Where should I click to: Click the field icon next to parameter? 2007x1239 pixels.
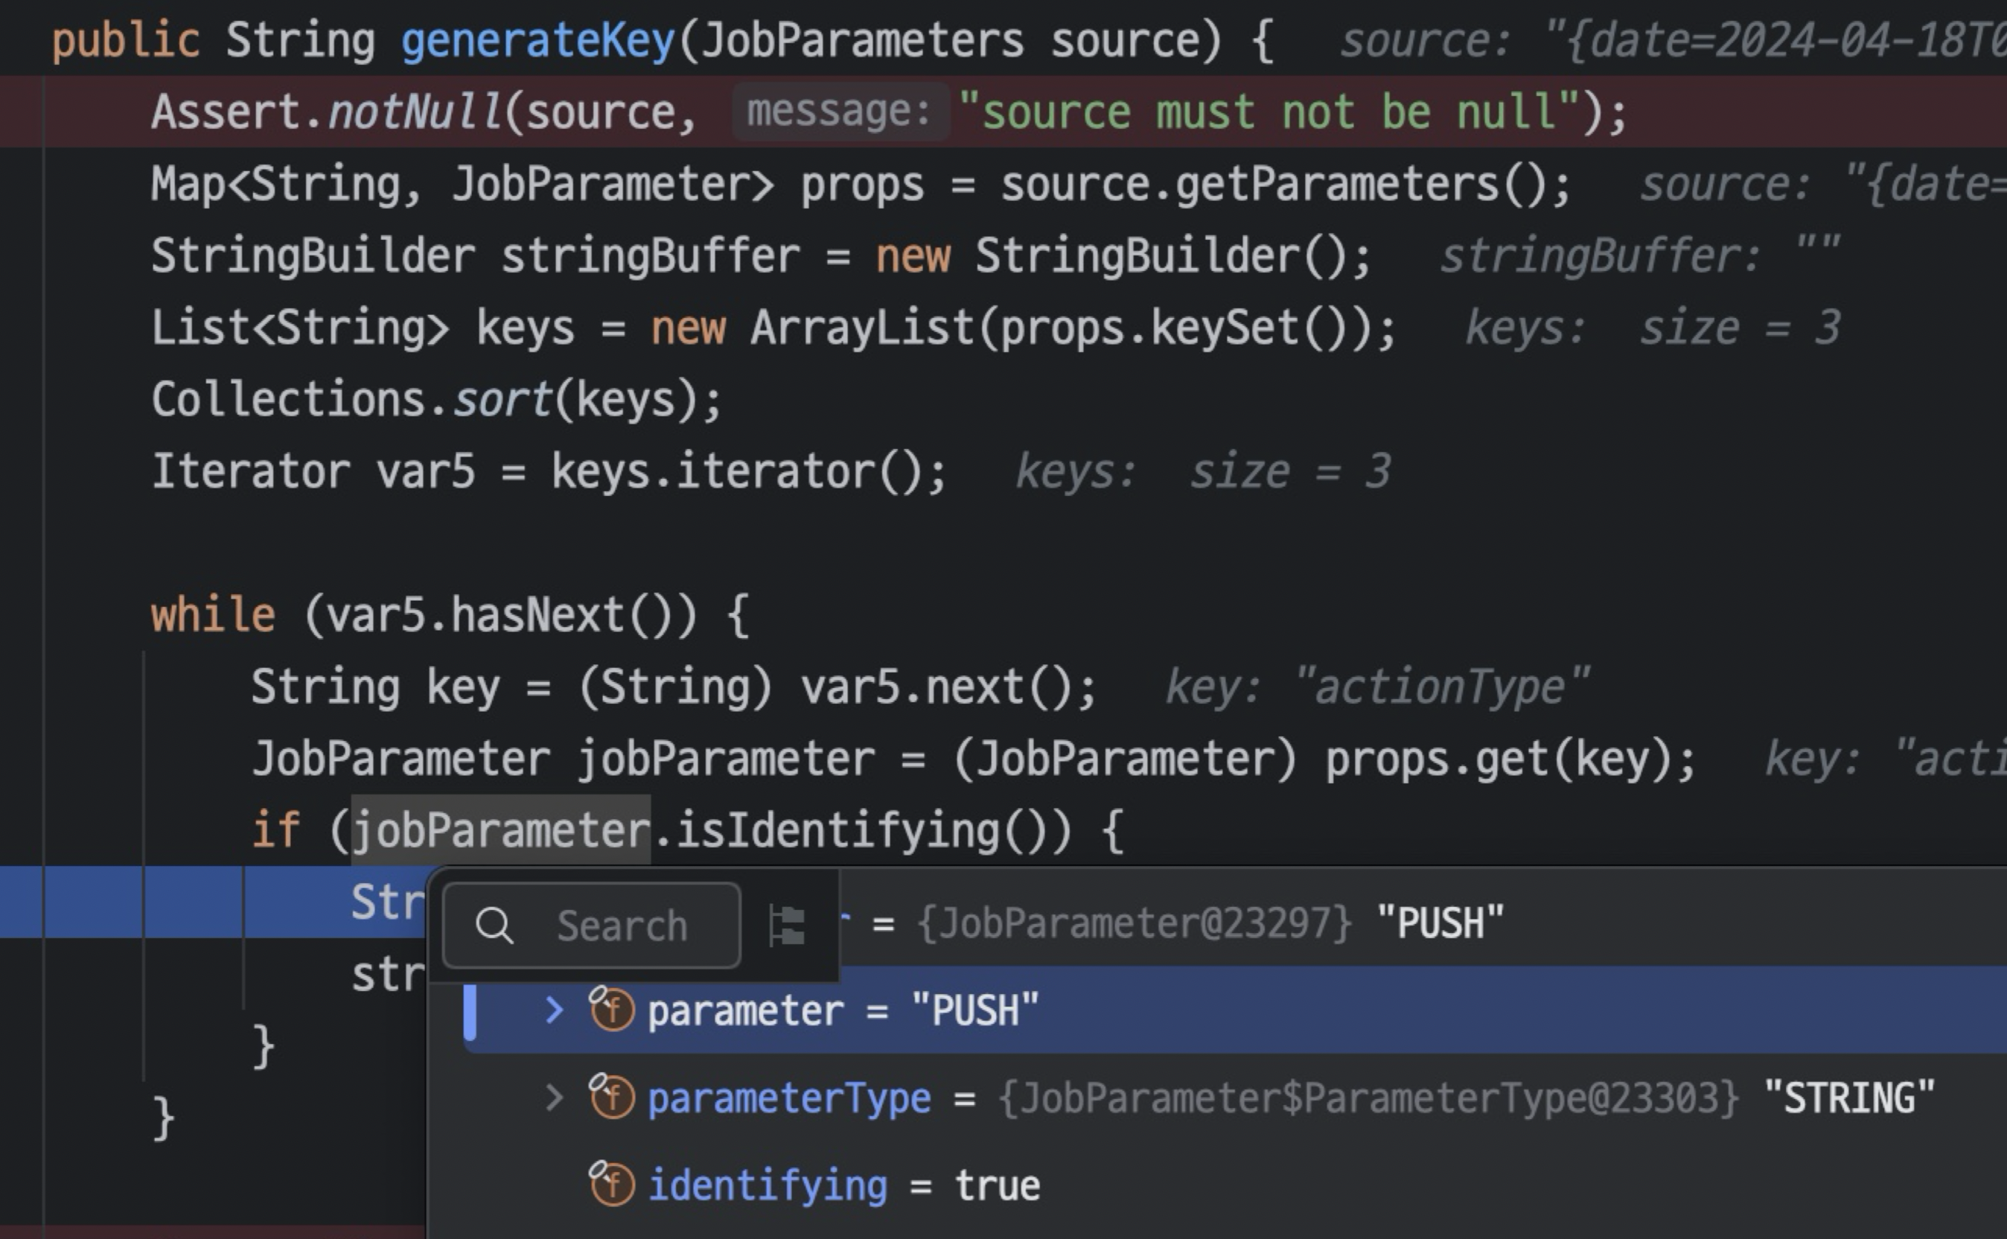[612, 1010]
